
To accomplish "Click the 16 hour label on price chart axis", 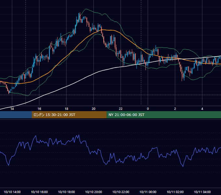I will tap(39, 109).
